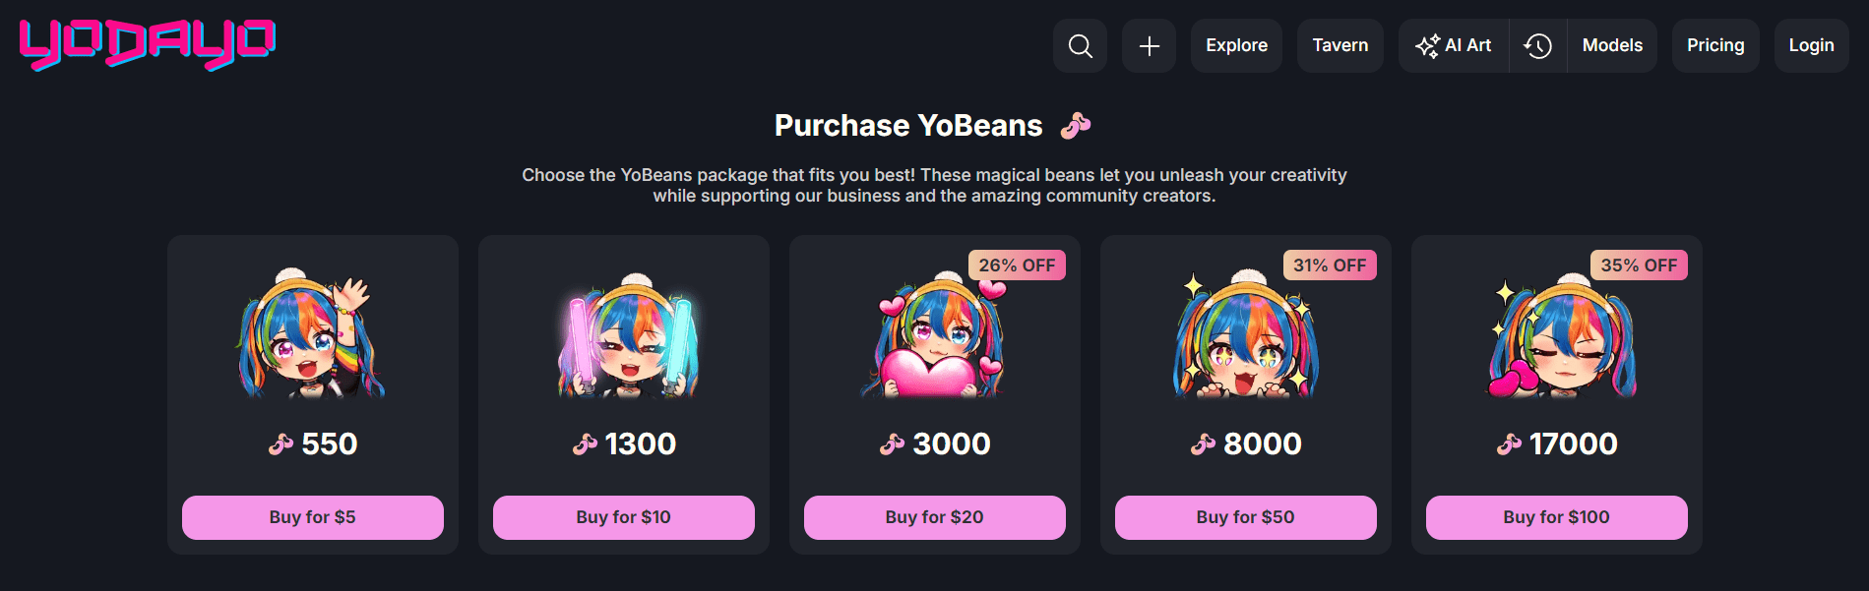Click the bean icon next to 550
This screenshot has width=1869, height=591.
tap(279, 444)
